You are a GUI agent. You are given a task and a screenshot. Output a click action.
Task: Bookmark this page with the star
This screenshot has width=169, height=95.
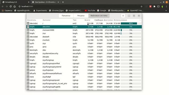tap(142, 7)
